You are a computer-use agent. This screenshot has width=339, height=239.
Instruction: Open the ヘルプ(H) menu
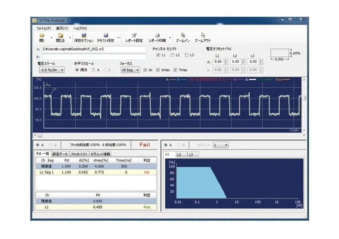(x=80, y=29)
